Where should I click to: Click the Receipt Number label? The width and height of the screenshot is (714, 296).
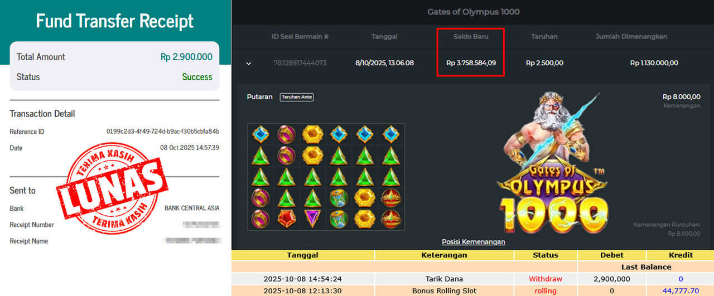click(32, 225)
